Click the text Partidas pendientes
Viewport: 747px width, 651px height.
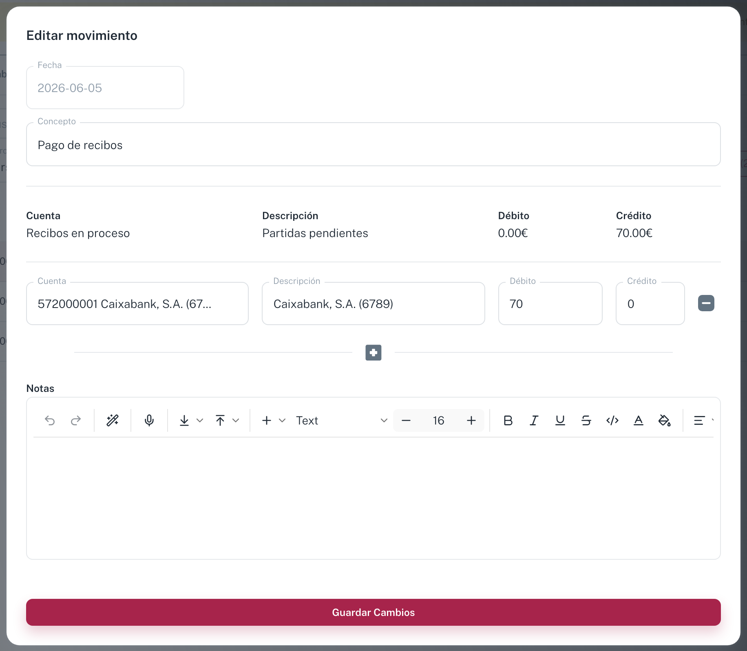pyautogui.click(x=315, y=233)
